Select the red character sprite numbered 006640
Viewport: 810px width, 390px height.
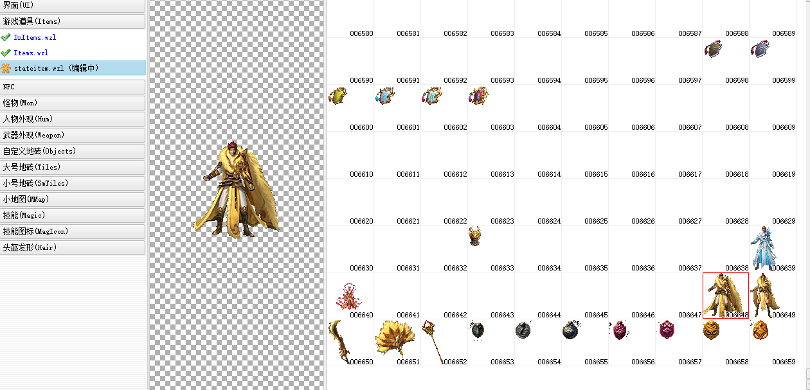(346, 296)
